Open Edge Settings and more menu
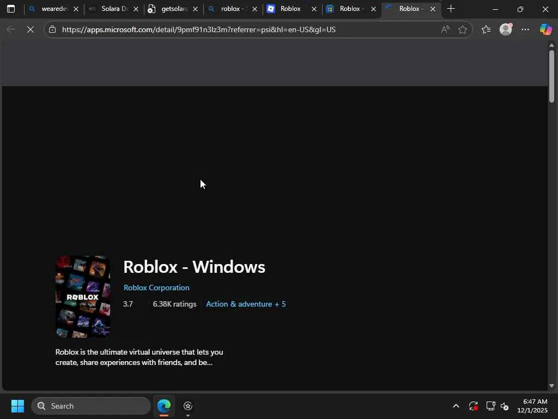The height and width of the screenshot is (419, 558). coord(525,29)
